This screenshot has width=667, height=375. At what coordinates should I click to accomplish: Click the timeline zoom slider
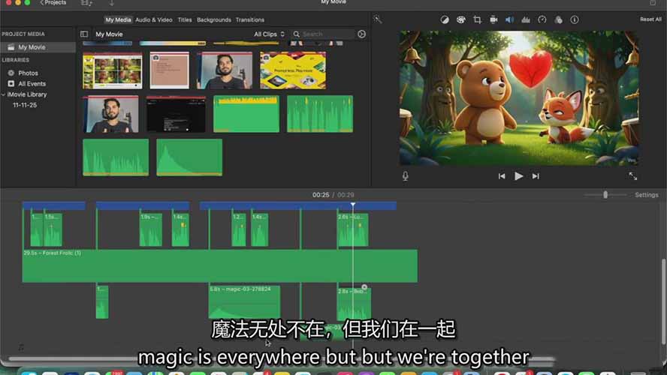pyautogui.click(x=605, y=195)
